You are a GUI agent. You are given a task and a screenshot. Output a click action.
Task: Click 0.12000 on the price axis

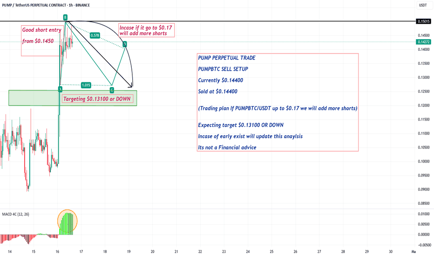[x=424, y=106]
